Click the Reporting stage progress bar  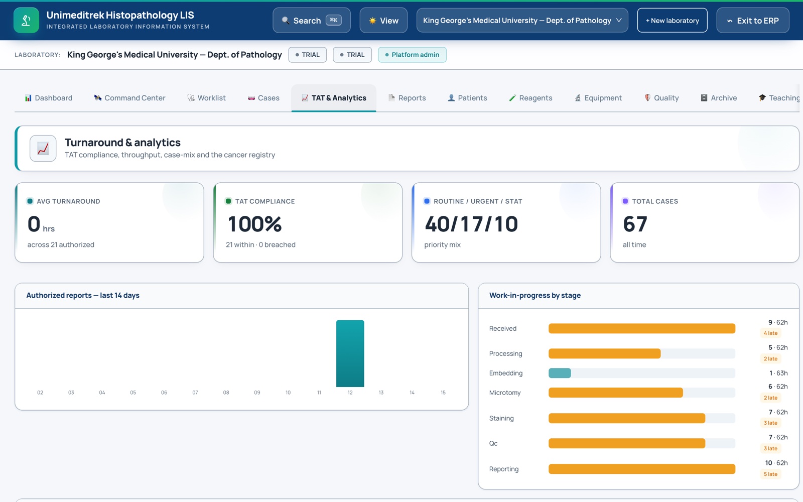642,469
